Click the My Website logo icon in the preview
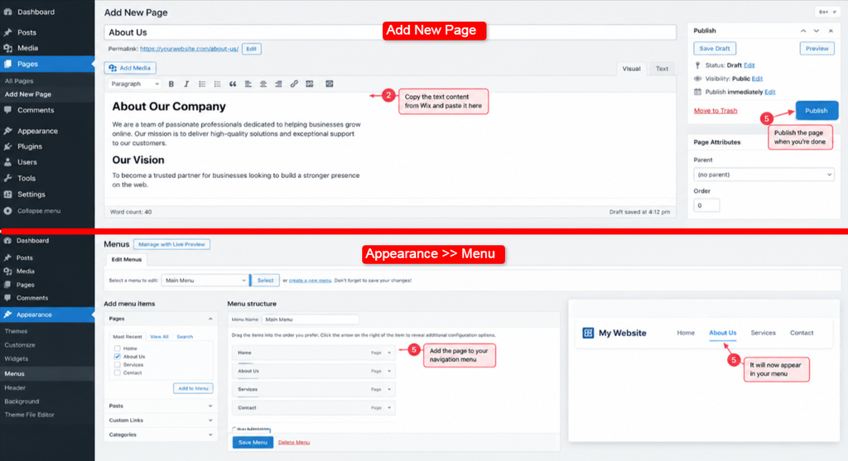Image resolution: width=848 pixels, height=461 pixels. [588, 333]
